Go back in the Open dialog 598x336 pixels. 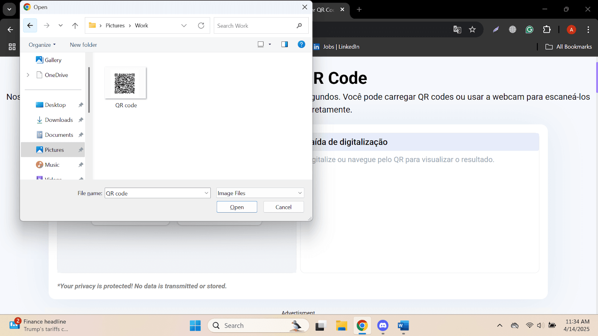[x=30, y=25]
